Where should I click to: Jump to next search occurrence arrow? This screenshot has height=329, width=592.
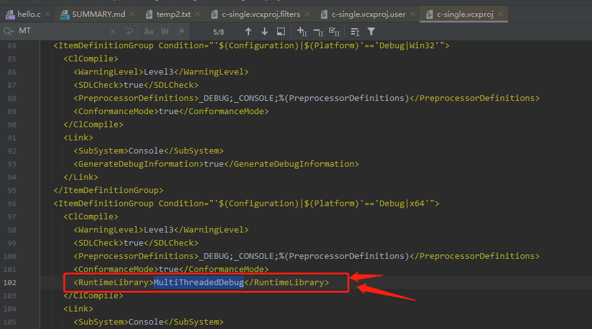(264, 31)
